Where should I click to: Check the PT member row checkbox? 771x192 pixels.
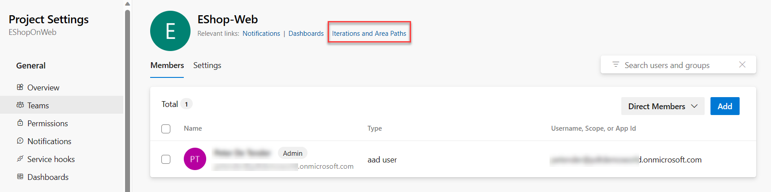pyautogui.click(x=166, y=159)
